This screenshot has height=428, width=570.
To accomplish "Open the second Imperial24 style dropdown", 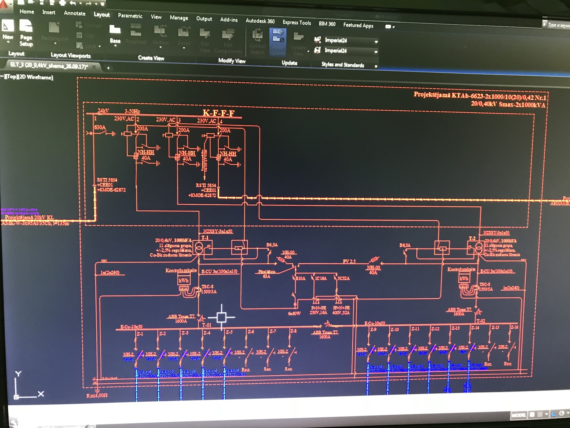I will 376,52.
